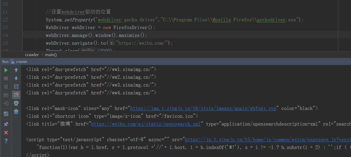
Task: Click the Run tool window label
Action: pos(5,62)
